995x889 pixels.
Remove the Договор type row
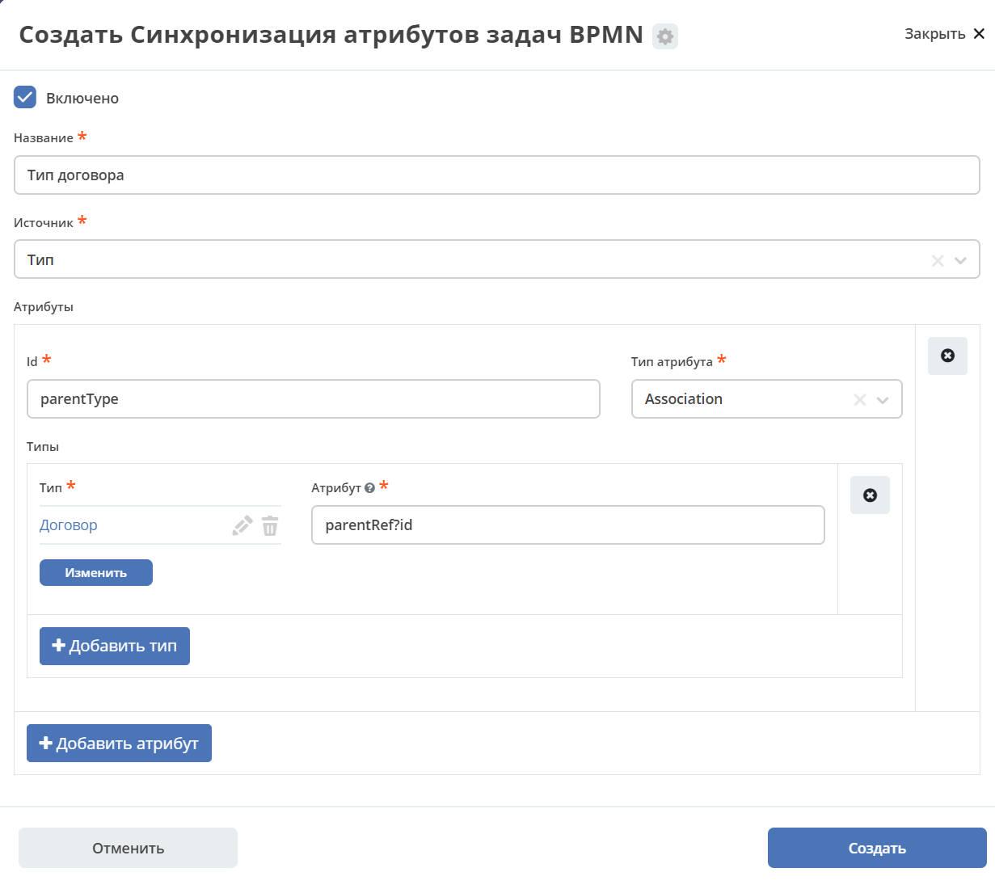click(x=870, y=495)
